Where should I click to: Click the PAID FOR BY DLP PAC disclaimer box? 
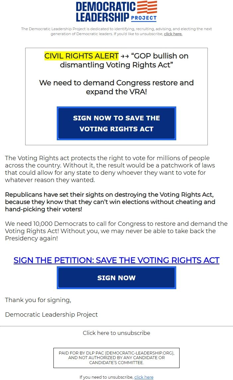click(x=116, y=358)
